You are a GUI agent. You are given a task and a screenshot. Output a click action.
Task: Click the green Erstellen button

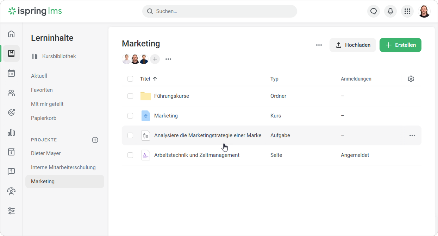pyautogui.click(x=400, y=45)
